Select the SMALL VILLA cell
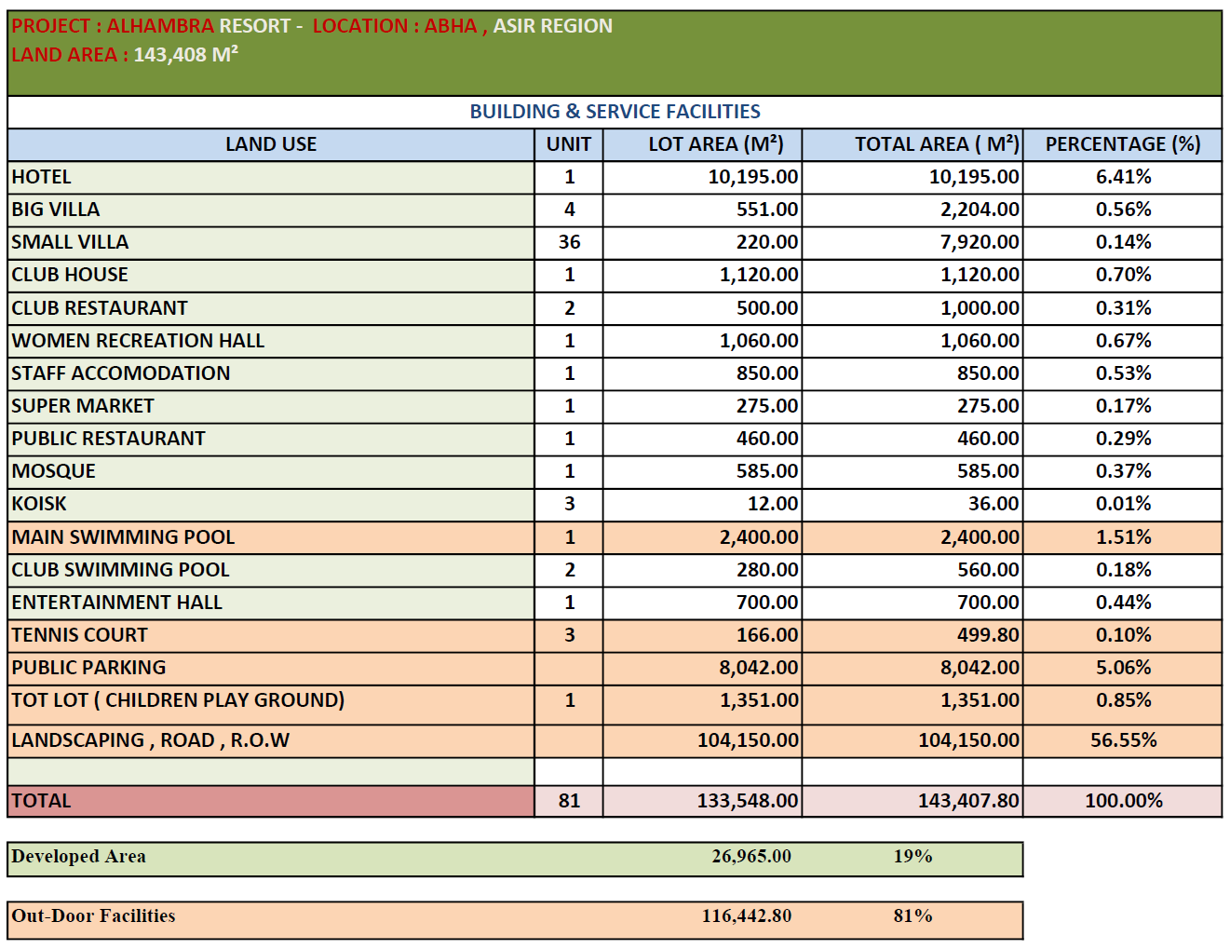This screenshot has height=949, width=1230. click(x=271, y=242)
